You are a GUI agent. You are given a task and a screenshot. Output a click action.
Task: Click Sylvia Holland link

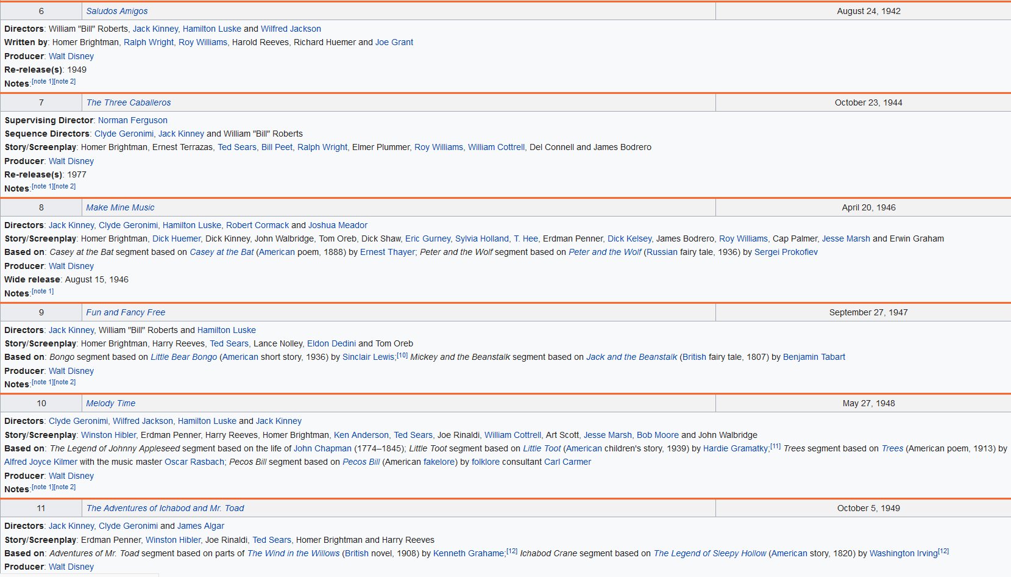[482, 238]
